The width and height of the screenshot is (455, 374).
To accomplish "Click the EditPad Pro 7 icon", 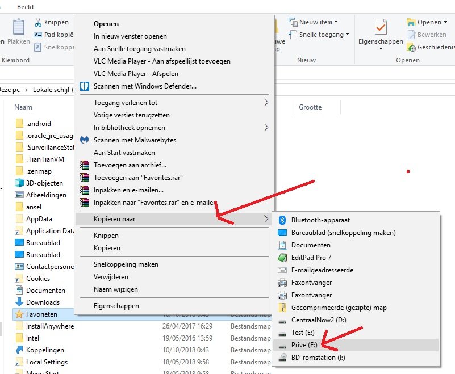I will pos(282,258).
